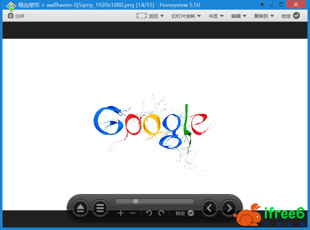Open the EXIF info panel
The height and width of the screenshot is (230, 310).
[16, 16]
